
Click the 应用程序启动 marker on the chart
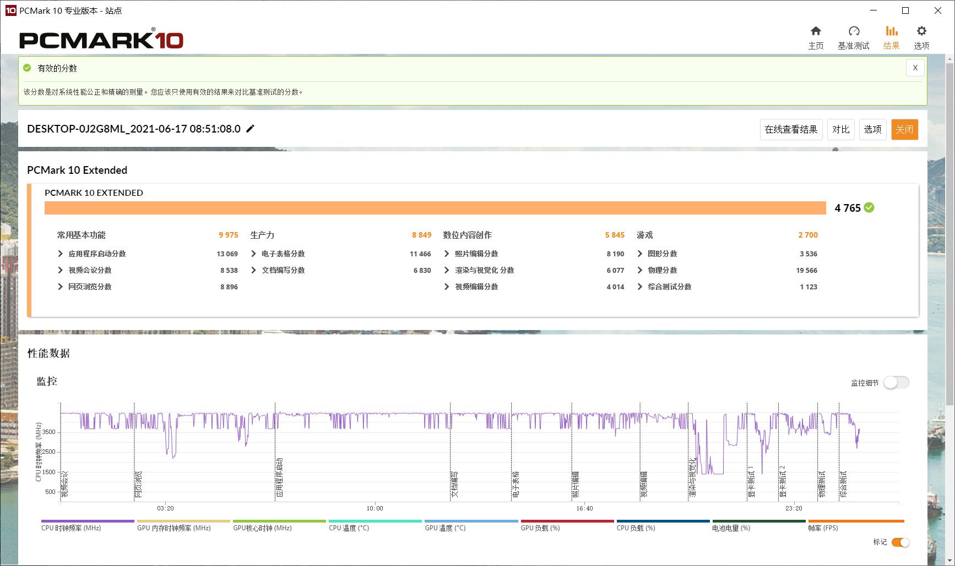(x=280, y=477)
